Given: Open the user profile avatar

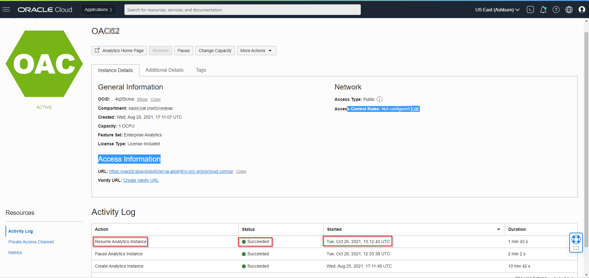Looking at the screenshot, I should pyautogui.click(x=582, y=10).
